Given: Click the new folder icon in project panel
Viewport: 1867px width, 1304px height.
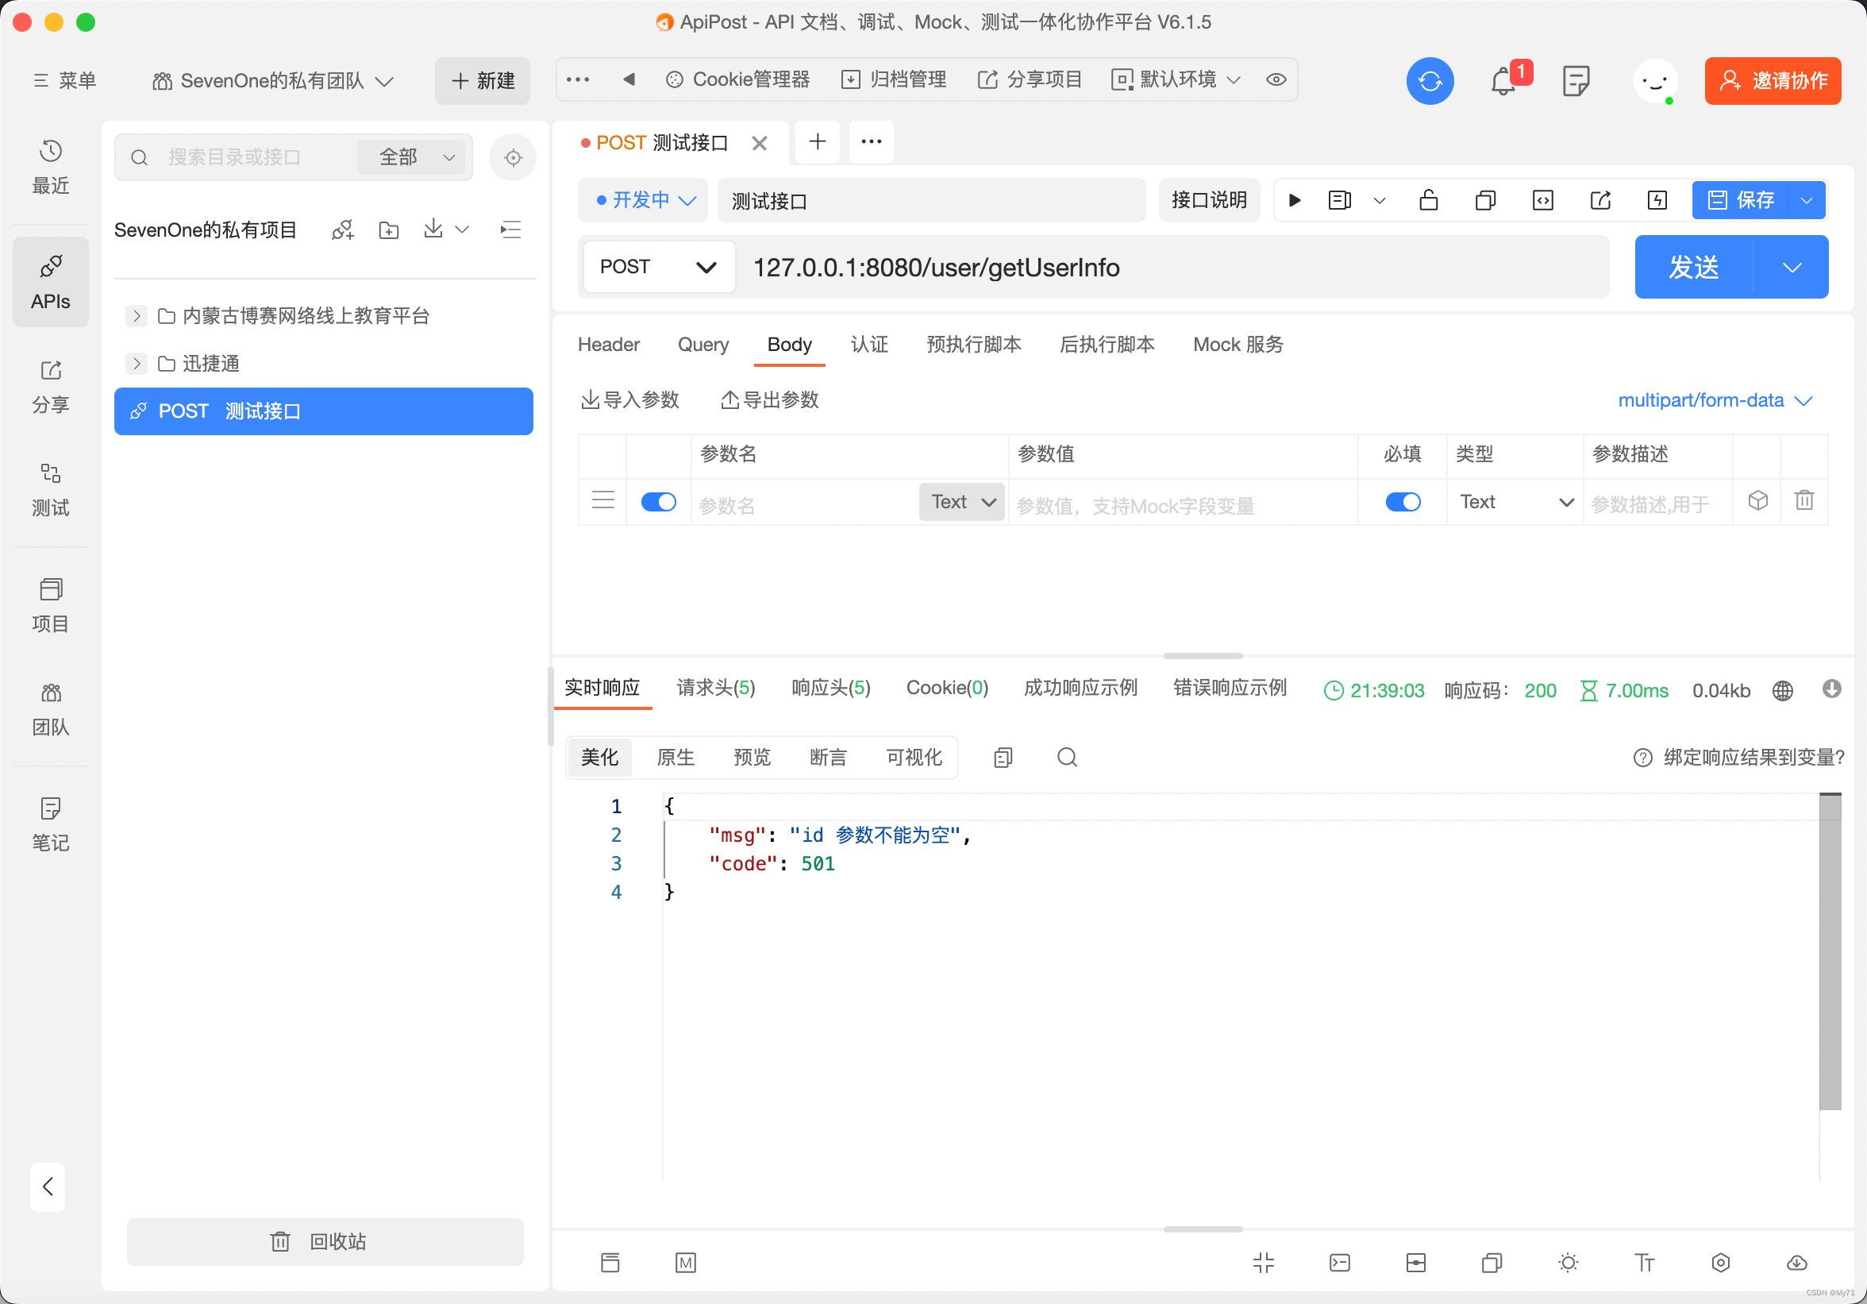Looking at the screenshot, I should point(389,230).
